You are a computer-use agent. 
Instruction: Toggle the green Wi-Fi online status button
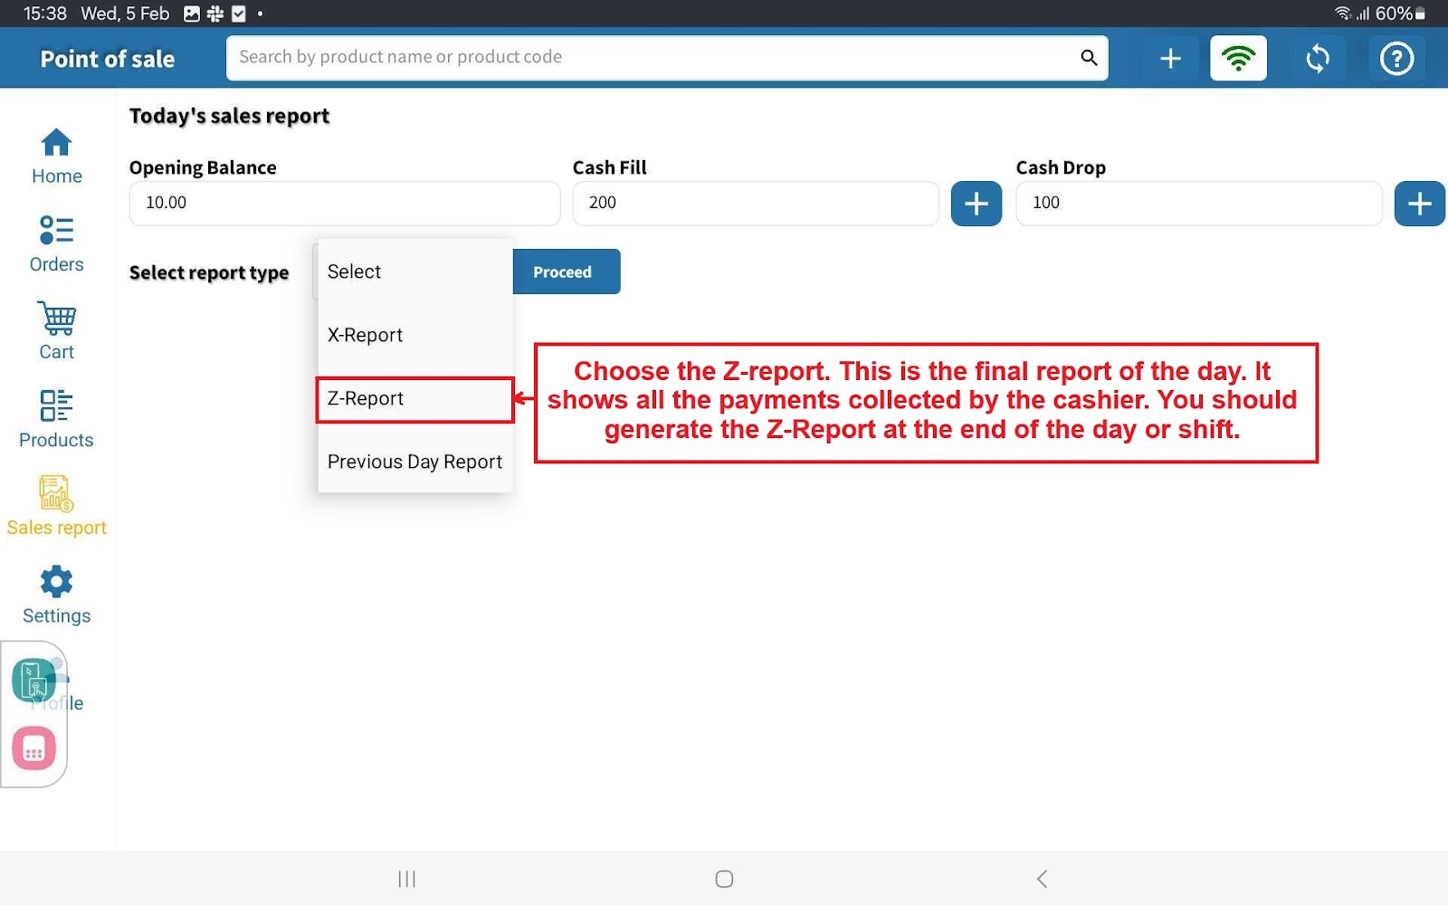pyautogui.click(x=1238, y=59)
